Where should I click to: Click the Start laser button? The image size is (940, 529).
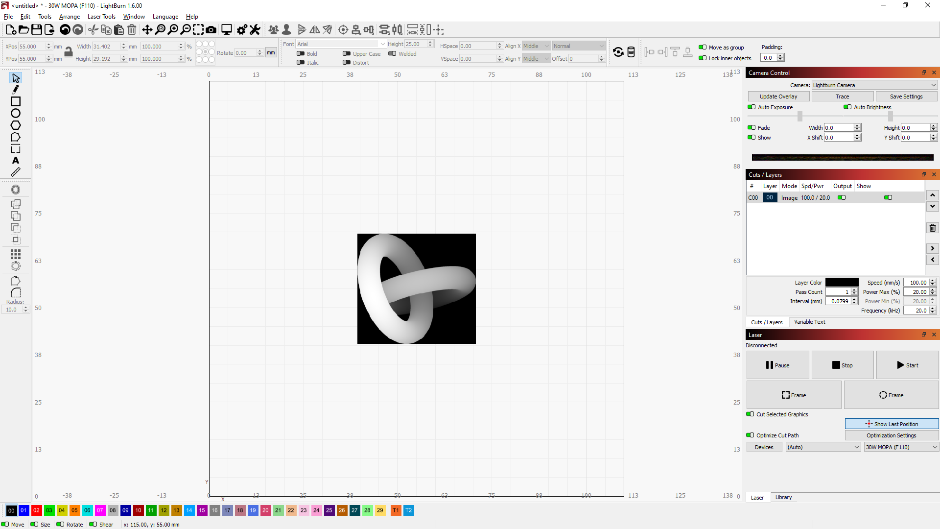click(906, 365)
